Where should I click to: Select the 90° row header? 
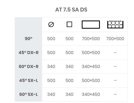pos(28,39)
